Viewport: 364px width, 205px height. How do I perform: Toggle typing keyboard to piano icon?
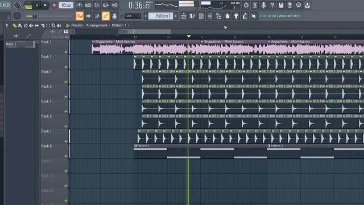80,16
